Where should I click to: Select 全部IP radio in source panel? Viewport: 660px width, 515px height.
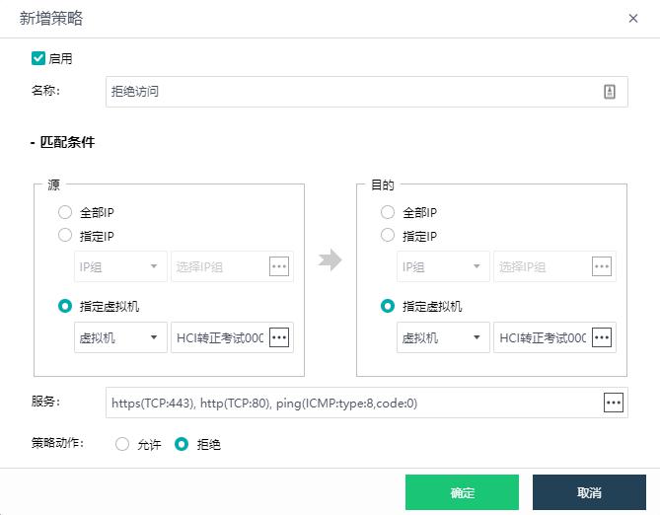(65, 212)
